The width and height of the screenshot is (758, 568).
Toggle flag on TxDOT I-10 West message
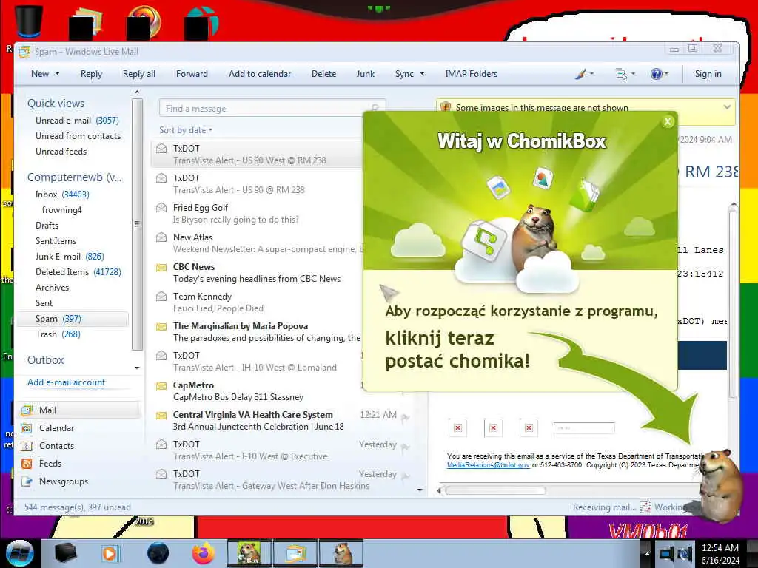pos(405,447)
